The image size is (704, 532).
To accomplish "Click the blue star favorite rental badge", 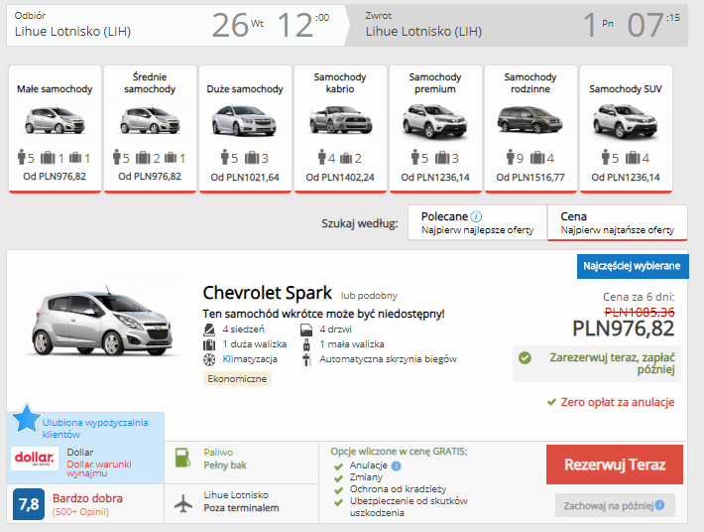I will click(28, 421).
